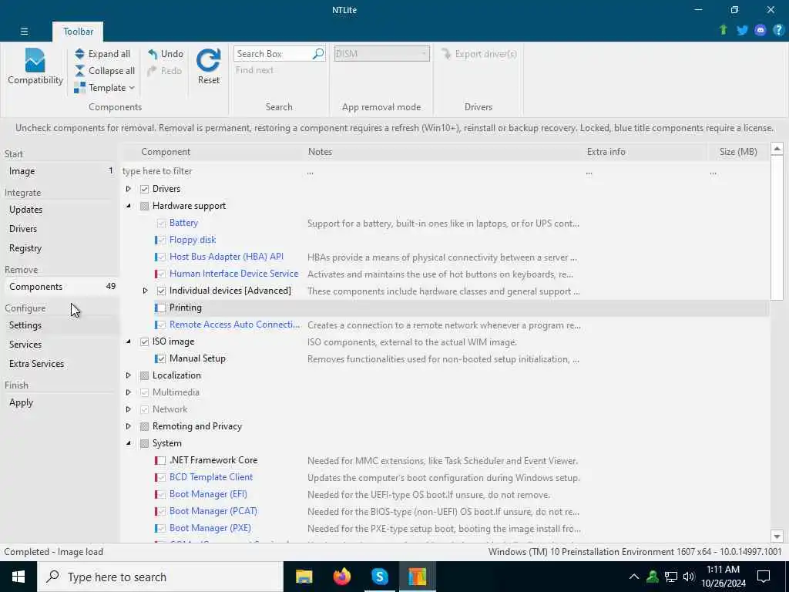Toggle the Manual Setup checkbox
Image resolution: width=789 pixels, height=592 pixels.
click(161, 358)
